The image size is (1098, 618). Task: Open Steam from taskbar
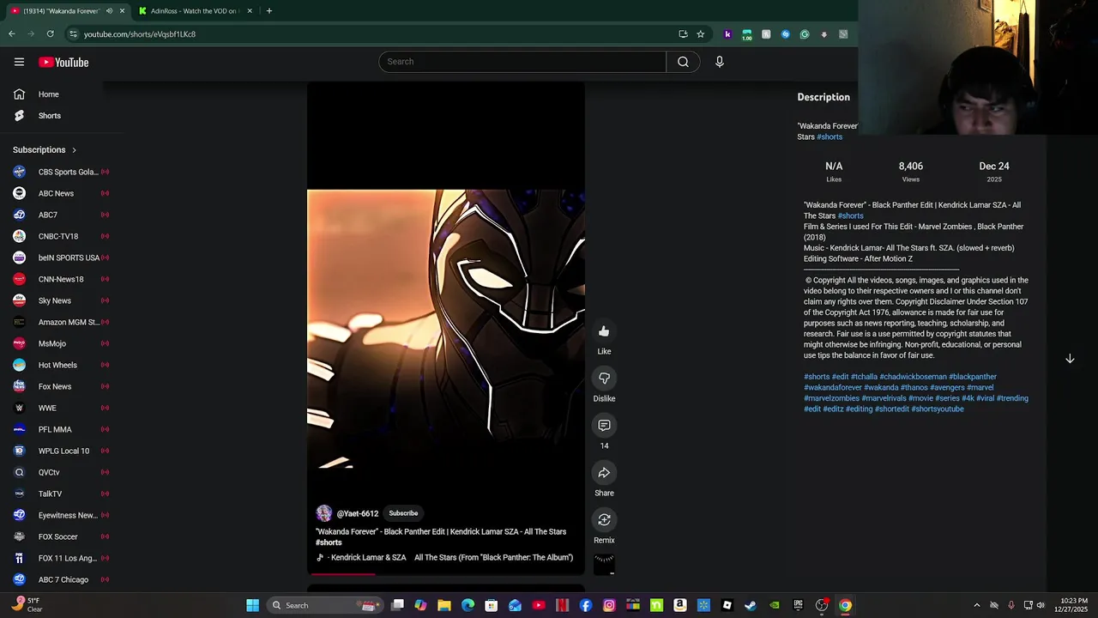pyautogui.click(x=751, y=605)
